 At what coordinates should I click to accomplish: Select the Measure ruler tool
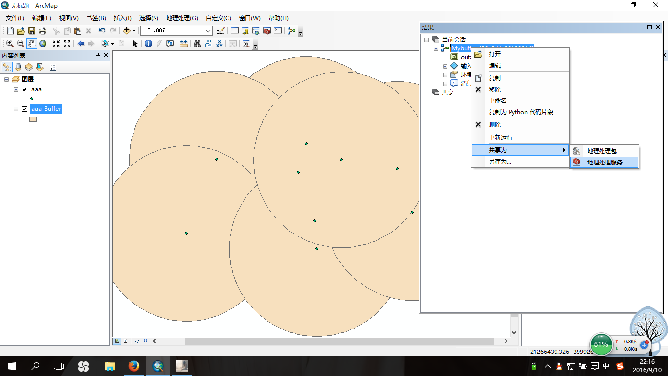(x=184, y=44)
